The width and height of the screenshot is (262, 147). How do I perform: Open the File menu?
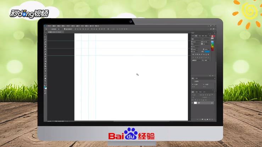click(x=49, y=26)
